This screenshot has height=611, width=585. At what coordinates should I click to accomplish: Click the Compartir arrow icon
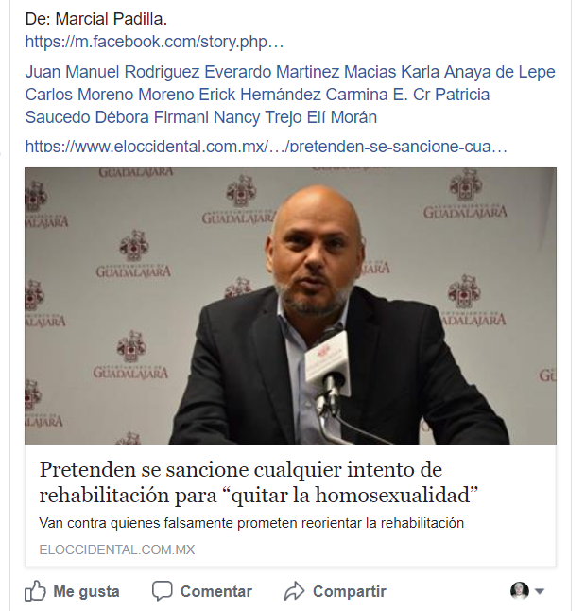(294, 591)
